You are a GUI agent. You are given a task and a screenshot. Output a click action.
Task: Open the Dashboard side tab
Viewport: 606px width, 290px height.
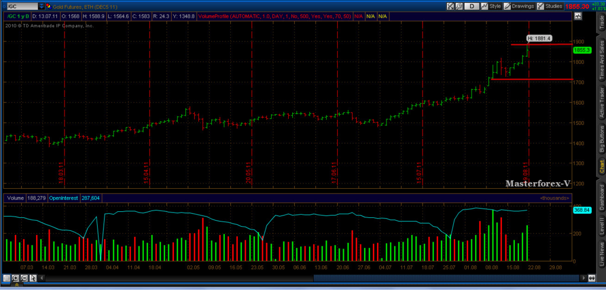click(x=601, y=197)
